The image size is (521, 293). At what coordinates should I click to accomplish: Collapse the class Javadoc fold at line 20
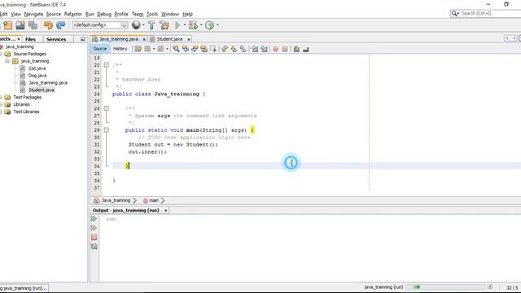(107, 65)
